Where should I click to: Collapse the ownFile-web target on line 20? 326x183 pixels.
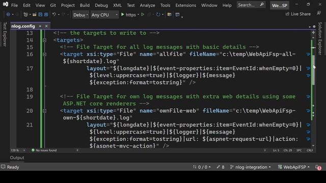click(x=44, y=111)
